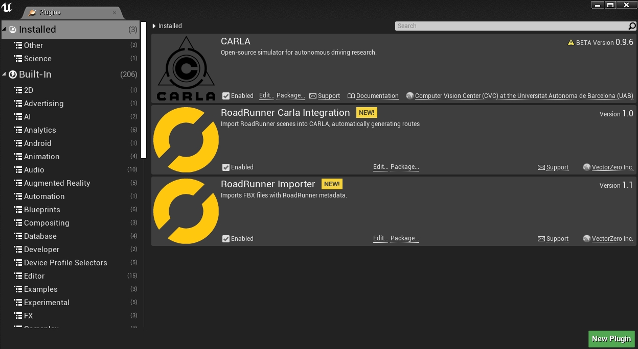Viewport: 638px width, 349px height.
Task: Click the CARLA Support envelope icon
Action: coord(313,96)
